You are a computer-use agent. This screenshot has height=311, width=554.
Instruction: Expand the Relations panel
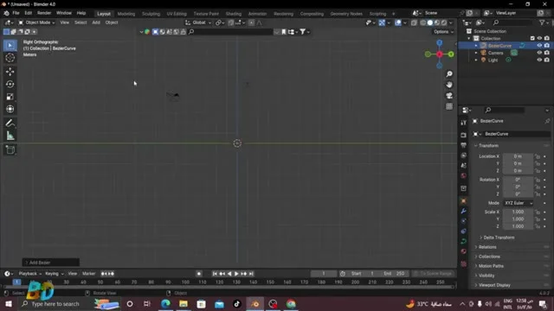click(x=487, y=247)
